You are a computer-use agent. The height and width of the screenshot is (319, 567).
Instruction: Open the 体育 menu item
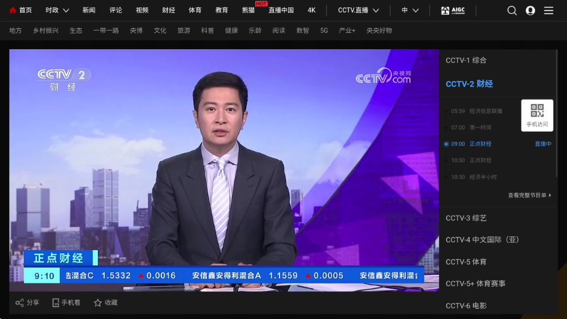pos(195,10)
